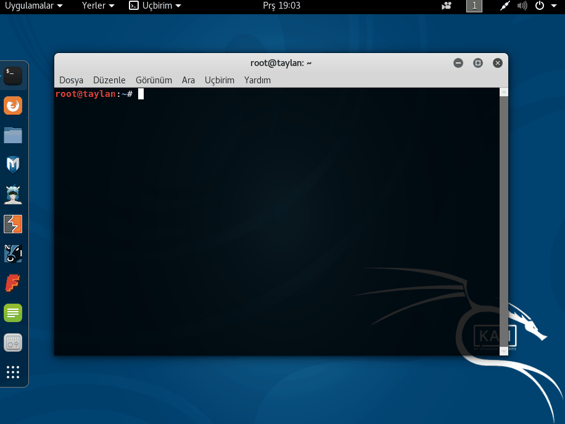This screenshot has height=424, width=565.
Task: Maximize the terminal window
Action: pyautogui.click(x=478, y=63)
